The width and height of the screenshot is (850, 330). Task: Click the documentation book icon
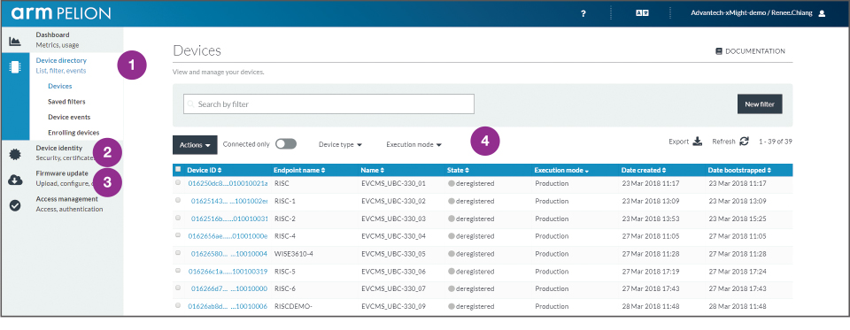pos(719,51)
